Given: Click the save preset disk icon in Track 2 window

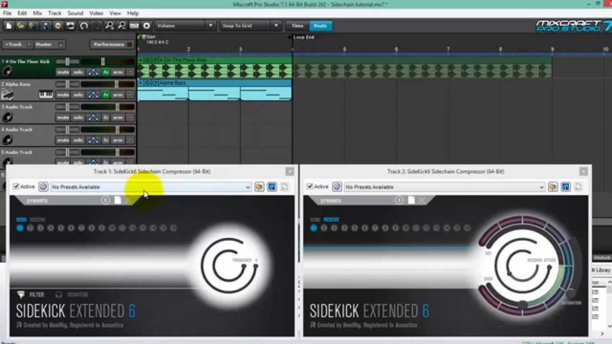Looking at the screenshot, I should [x=565, y=187].
